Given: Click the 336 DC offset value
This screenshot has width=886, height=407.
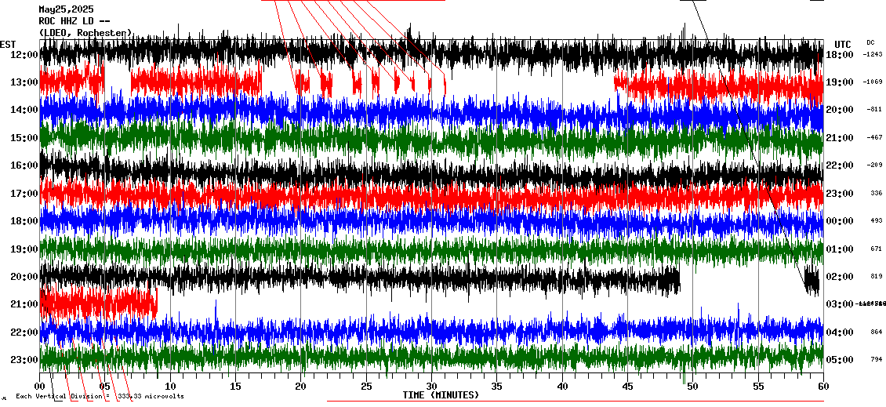Looking at the screenshot, I should coord(876,193).
